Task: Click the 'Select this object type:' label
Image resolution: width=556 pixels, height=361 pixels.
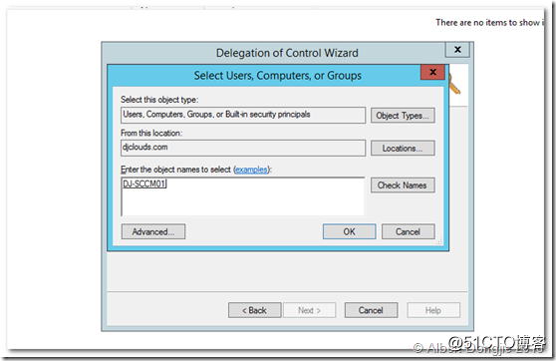Action: point(159,100)
